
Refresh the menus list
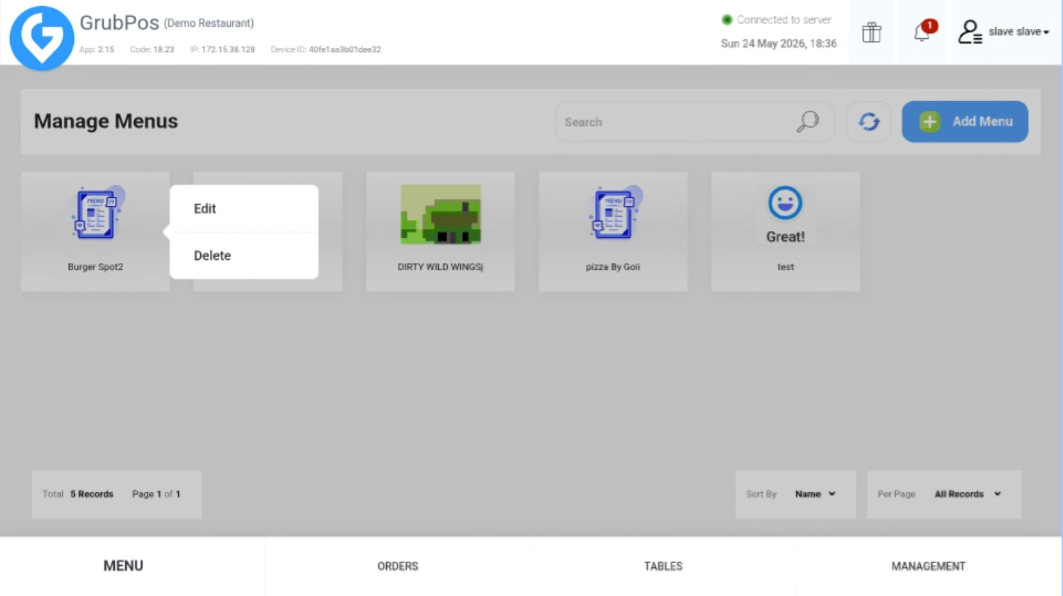click(x=869, y=122)
